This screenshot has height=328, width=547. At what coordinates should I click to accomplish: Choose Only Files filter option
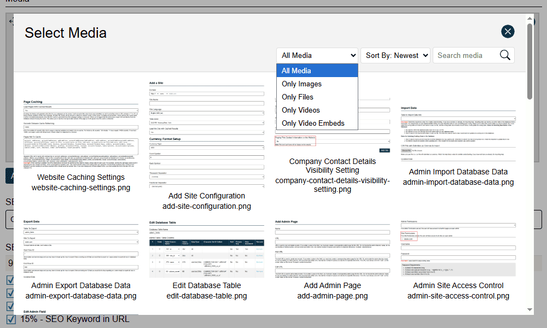click(x=317, y=97)
